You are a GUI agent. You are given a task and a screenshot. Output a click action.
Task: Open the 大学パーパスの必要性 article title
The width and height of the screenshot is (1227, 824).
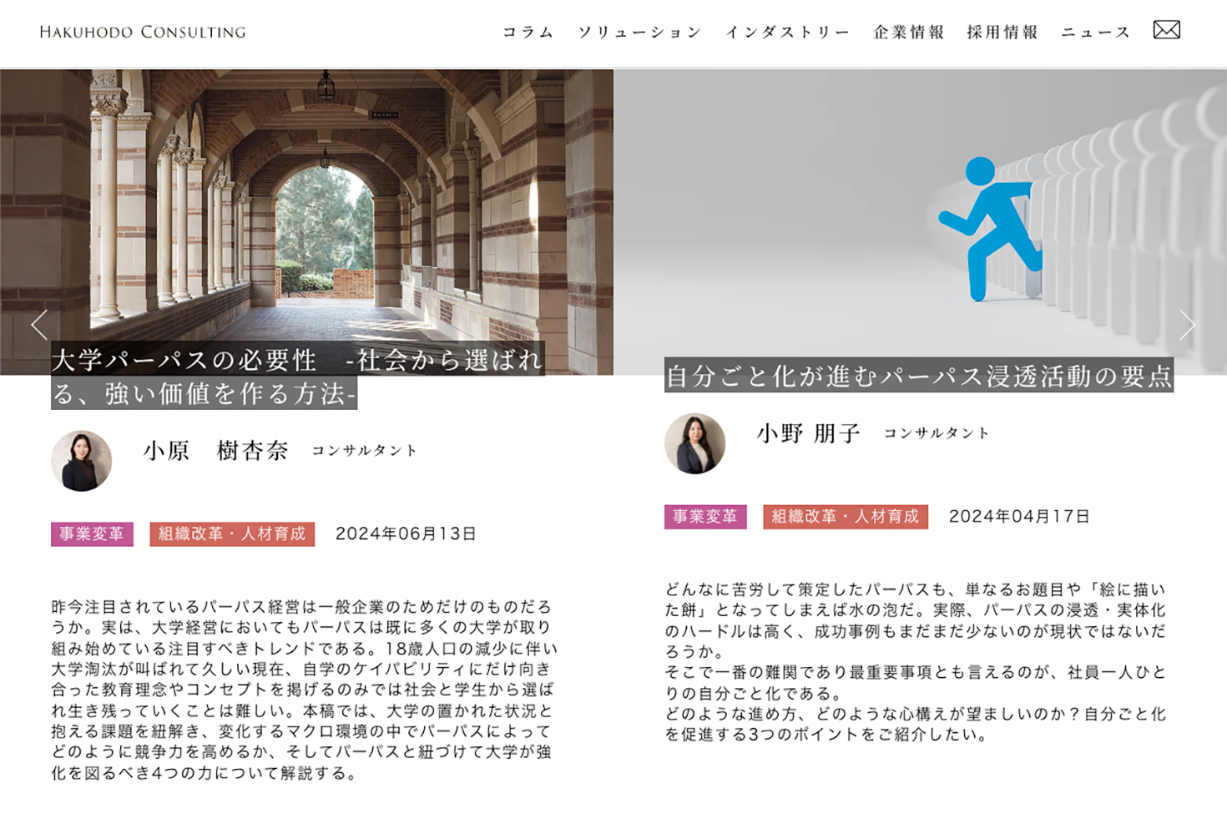pyautogui.click(x=296, y=376)
